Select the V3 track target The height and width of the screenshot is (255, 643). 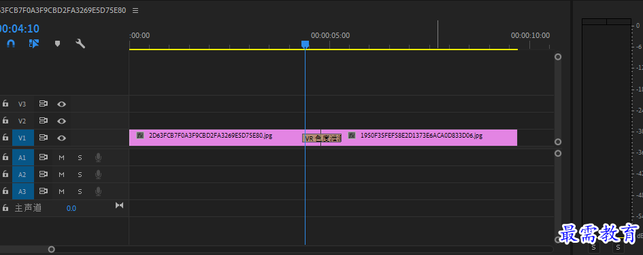coord(22,104)
